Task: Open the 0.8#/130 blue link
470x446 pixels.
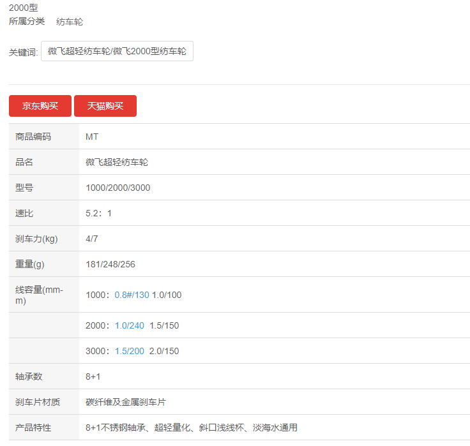Action: [132, 295]
